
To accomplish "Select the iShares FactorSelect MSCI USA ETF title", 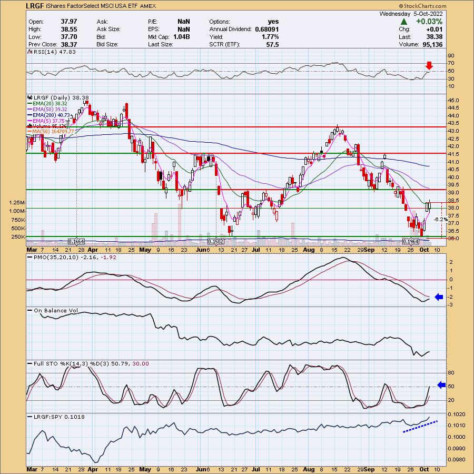I will coord(92,6).
